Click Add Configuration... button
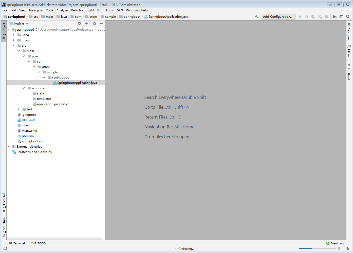Image resolution: width=353 pixels, height=253 pixels. pyautogui.click(x=278, y=17)
